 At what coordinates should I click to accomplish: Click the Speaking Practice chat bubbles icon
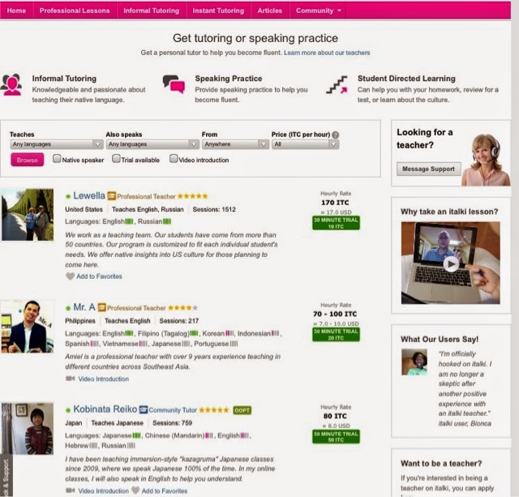click(x=174, y=84)
